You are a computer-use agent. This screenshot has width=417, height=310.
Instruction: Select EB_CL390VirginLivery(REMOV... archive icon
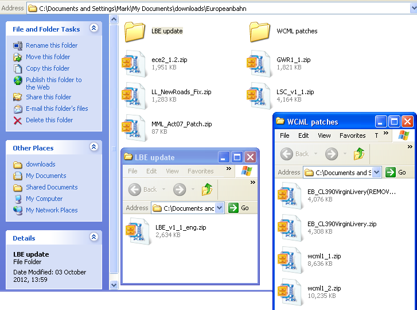[290, 196]
